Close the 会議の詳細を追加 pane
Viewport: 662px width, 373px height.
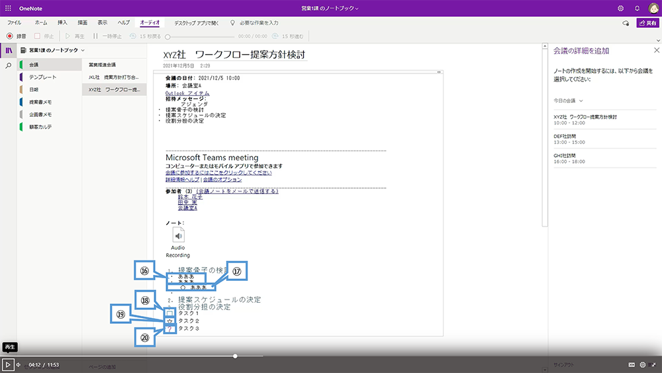[x=657, y=50]
